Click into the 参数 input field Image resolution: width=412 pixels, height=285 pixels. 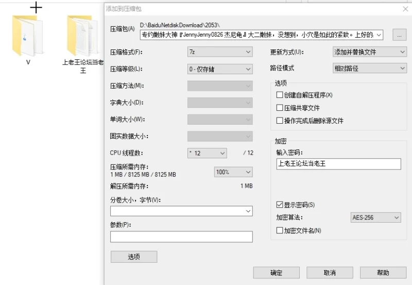pos(181,237)
